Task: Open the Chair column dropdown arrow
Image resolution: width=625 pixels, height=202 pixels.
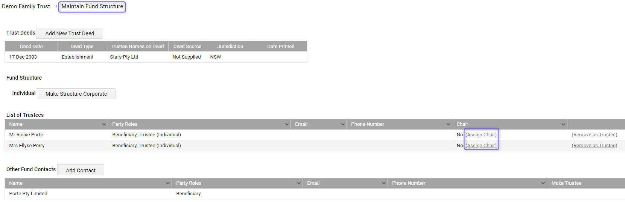Action: (x=563, y=124)
